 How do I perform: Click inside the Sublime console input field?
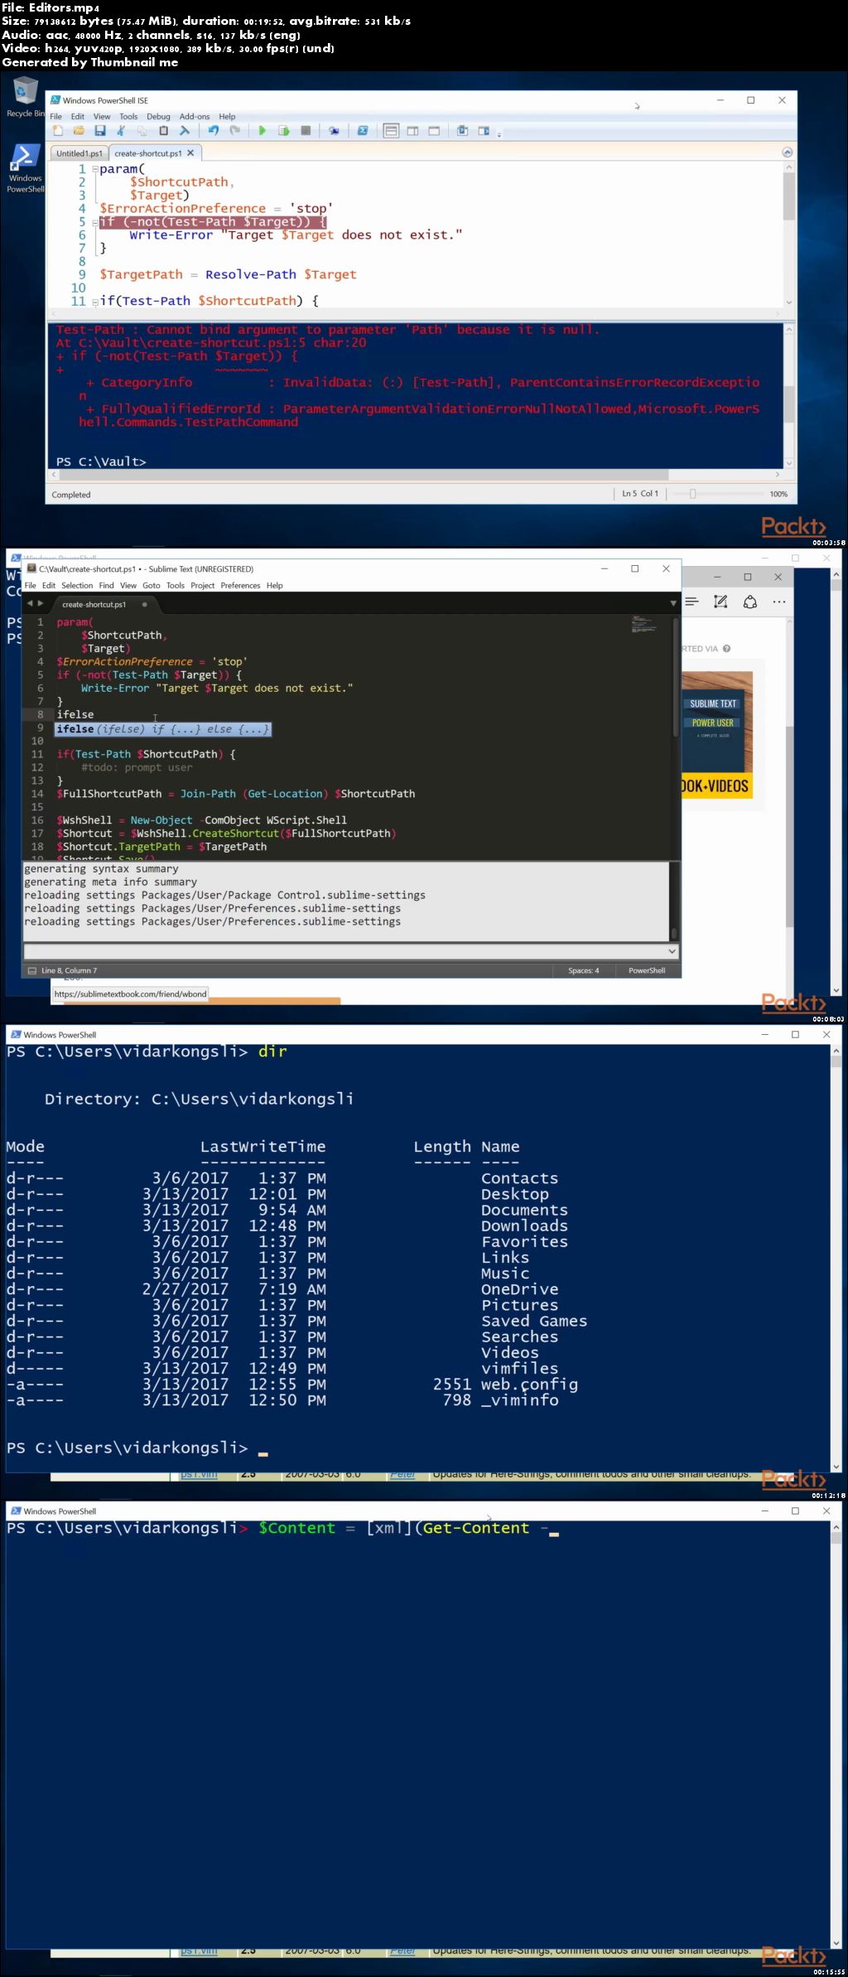click(344, 951)
